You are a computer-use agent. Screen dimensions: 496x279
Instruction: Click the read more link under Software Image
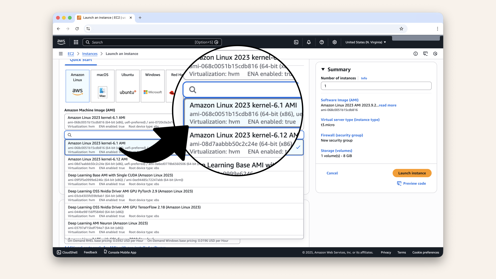coord(388,105)
